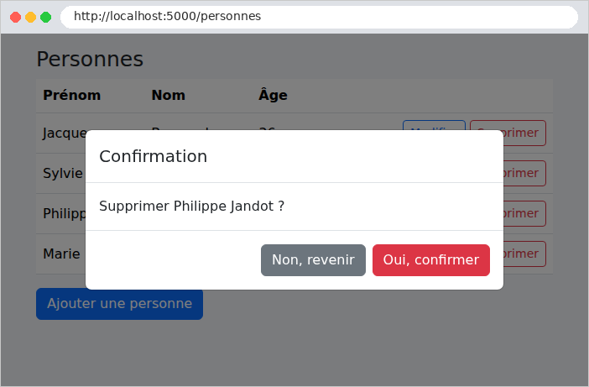Select the Prénom column header
589x387 pixels.
pyautogui.click(x=72, y=95)
